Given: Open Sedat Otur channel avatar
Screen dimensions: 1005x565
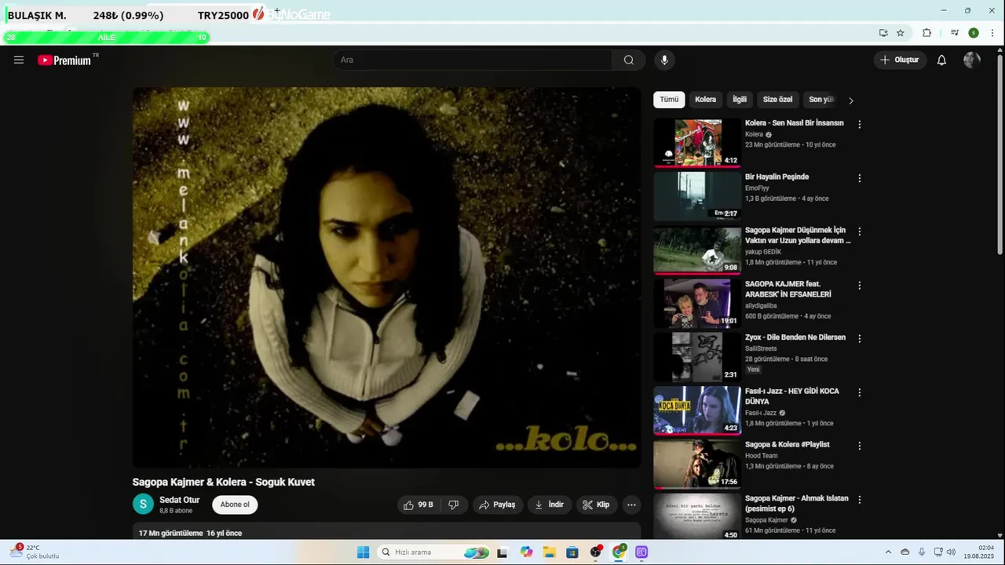Looking at the screenshot, I should [143, 505].
